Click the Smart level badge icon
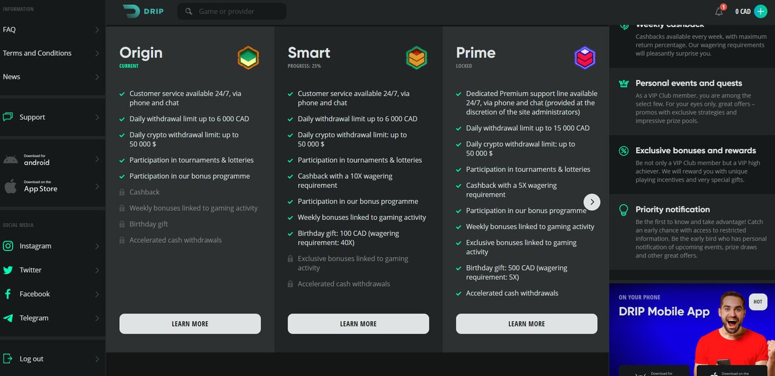 [417, 58]
